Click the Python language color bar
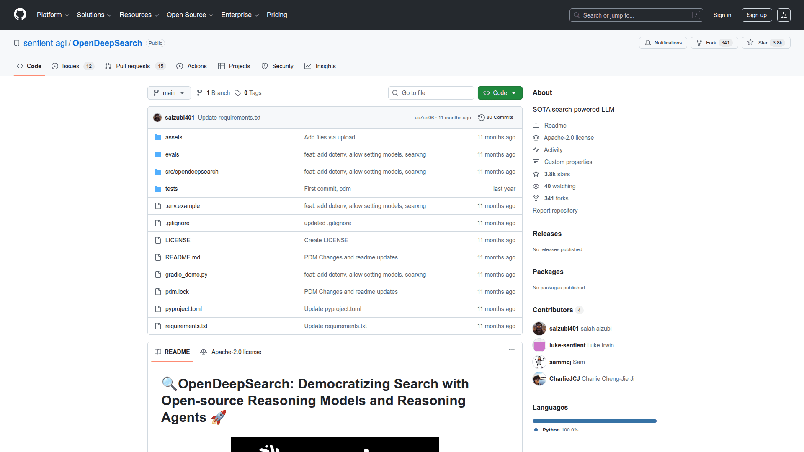 tap(594, 421)
